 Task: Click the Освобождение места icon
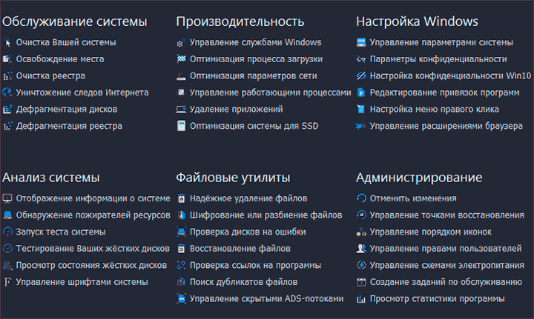7,59
